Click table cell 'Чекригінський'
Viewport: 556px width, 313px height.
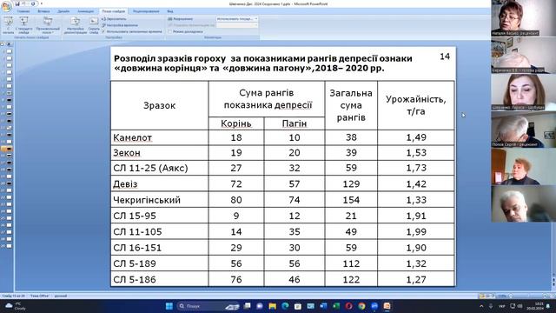[160, 200]
